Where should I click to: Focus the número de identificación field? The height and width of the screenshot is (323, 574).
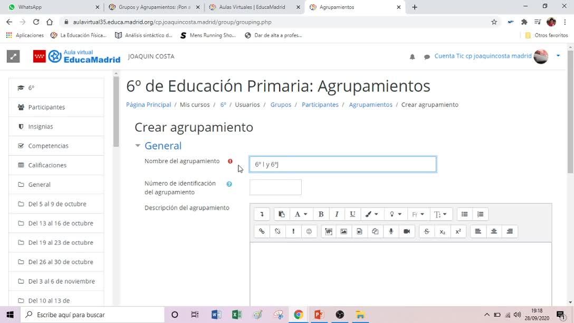275,187
